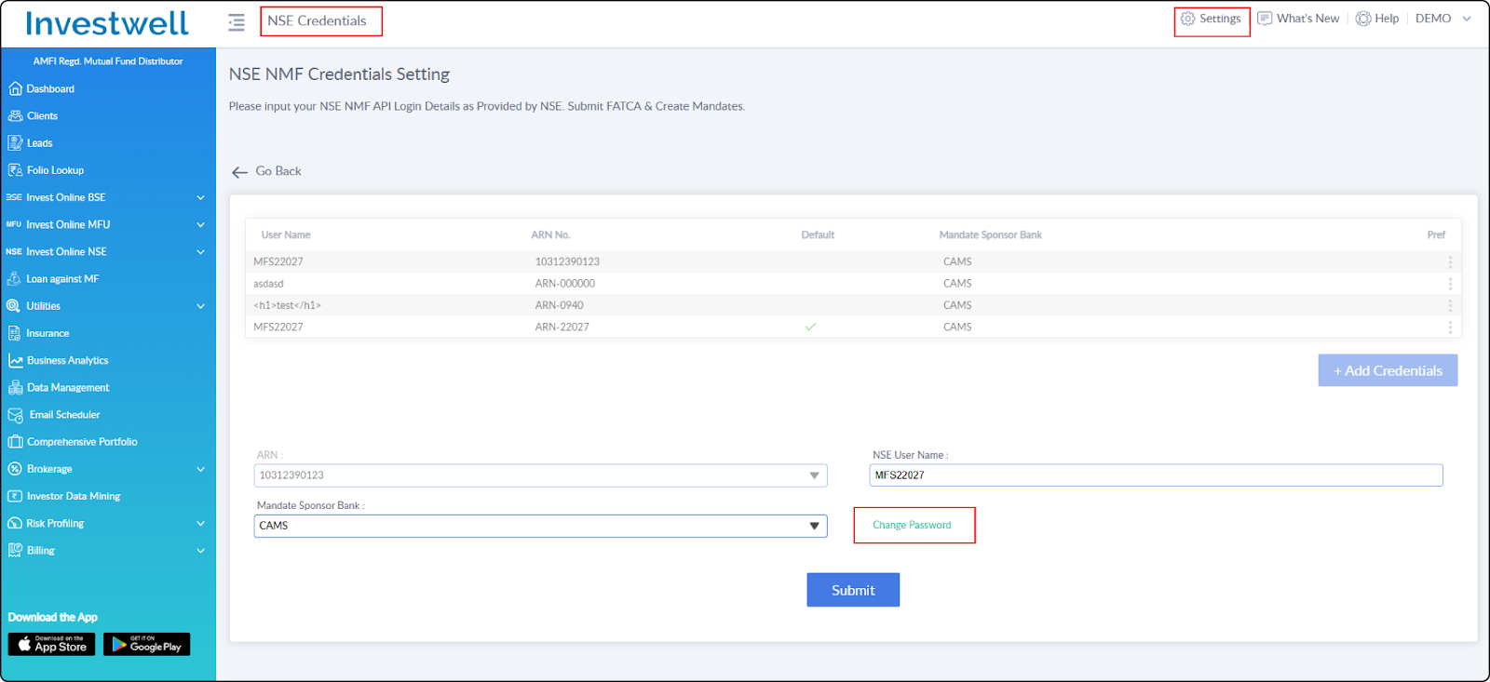The image size is (1490, 682).
Task: Expand the Billing submenu chevron
Action: pos(200,551)
